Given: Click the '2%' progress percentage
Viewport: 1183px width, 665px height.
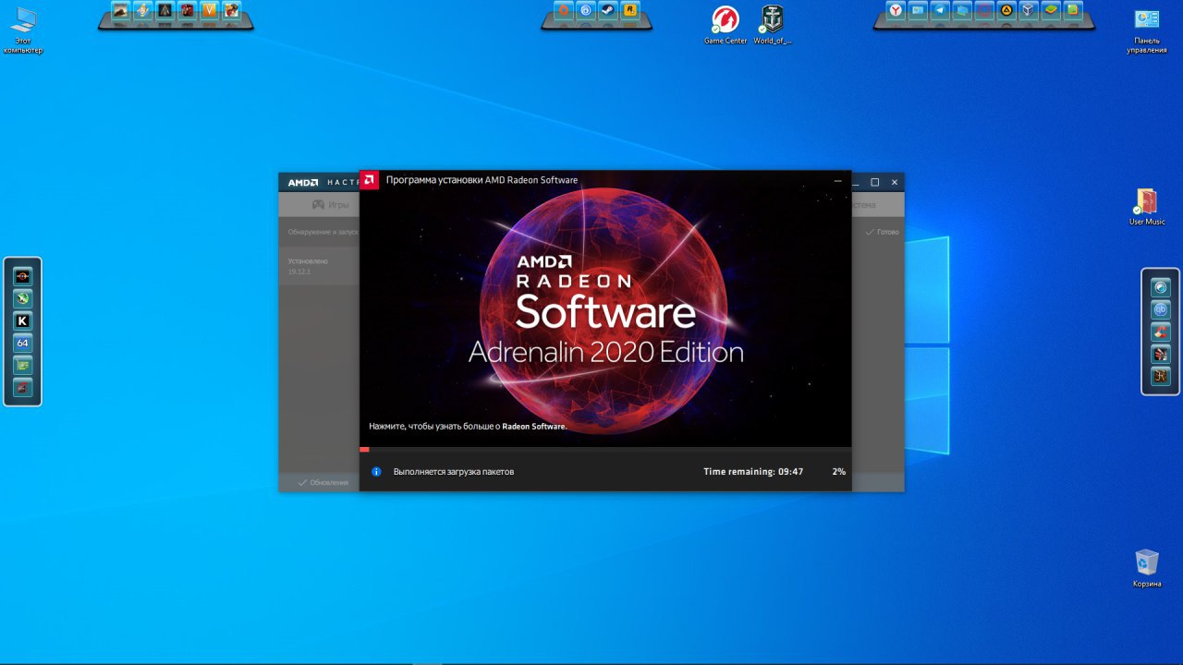Looking at the screenshot, I should tap(838, 471).
